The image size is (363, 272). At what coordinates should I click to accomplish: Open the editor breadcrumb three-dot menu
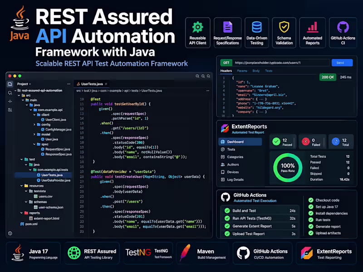point(208,91)
